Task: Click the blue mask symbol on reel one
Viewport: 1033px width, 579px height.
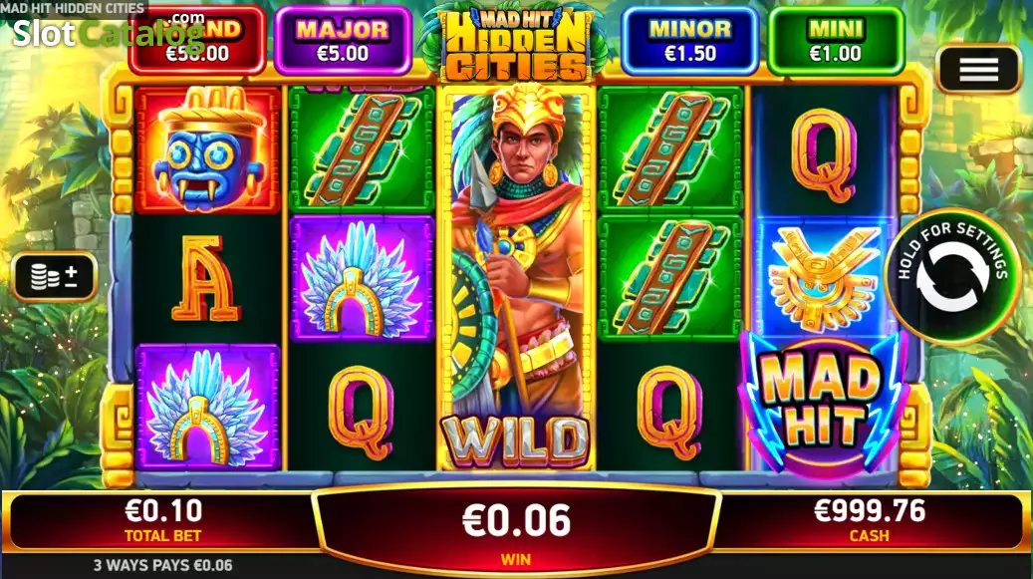Action: 208,150
